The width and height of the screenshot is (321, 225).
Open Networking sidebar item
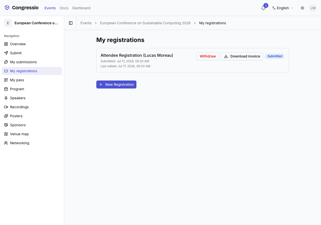coord(32,143)
